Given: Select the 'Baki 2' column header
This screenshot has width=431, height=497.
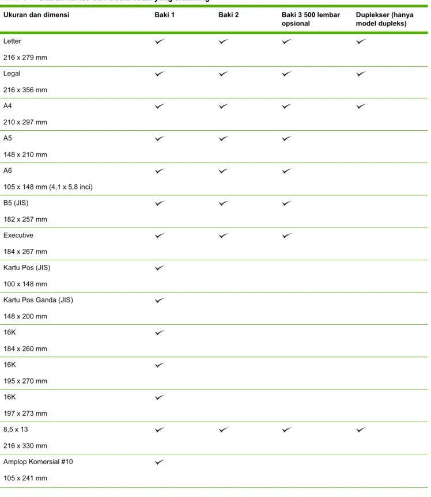Looking at the screenshot, I should pyautogui.click(x=228, y=15).
